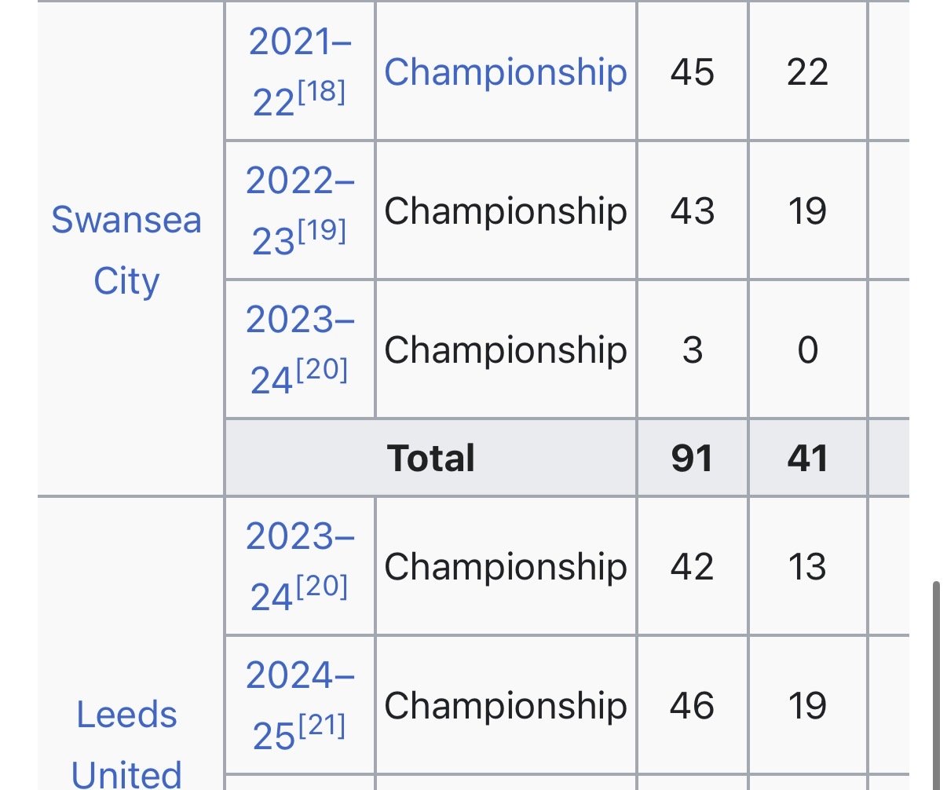Open citation reference [21]
The width and height of the screenshot is (947, 790).
tap(322, 726)
